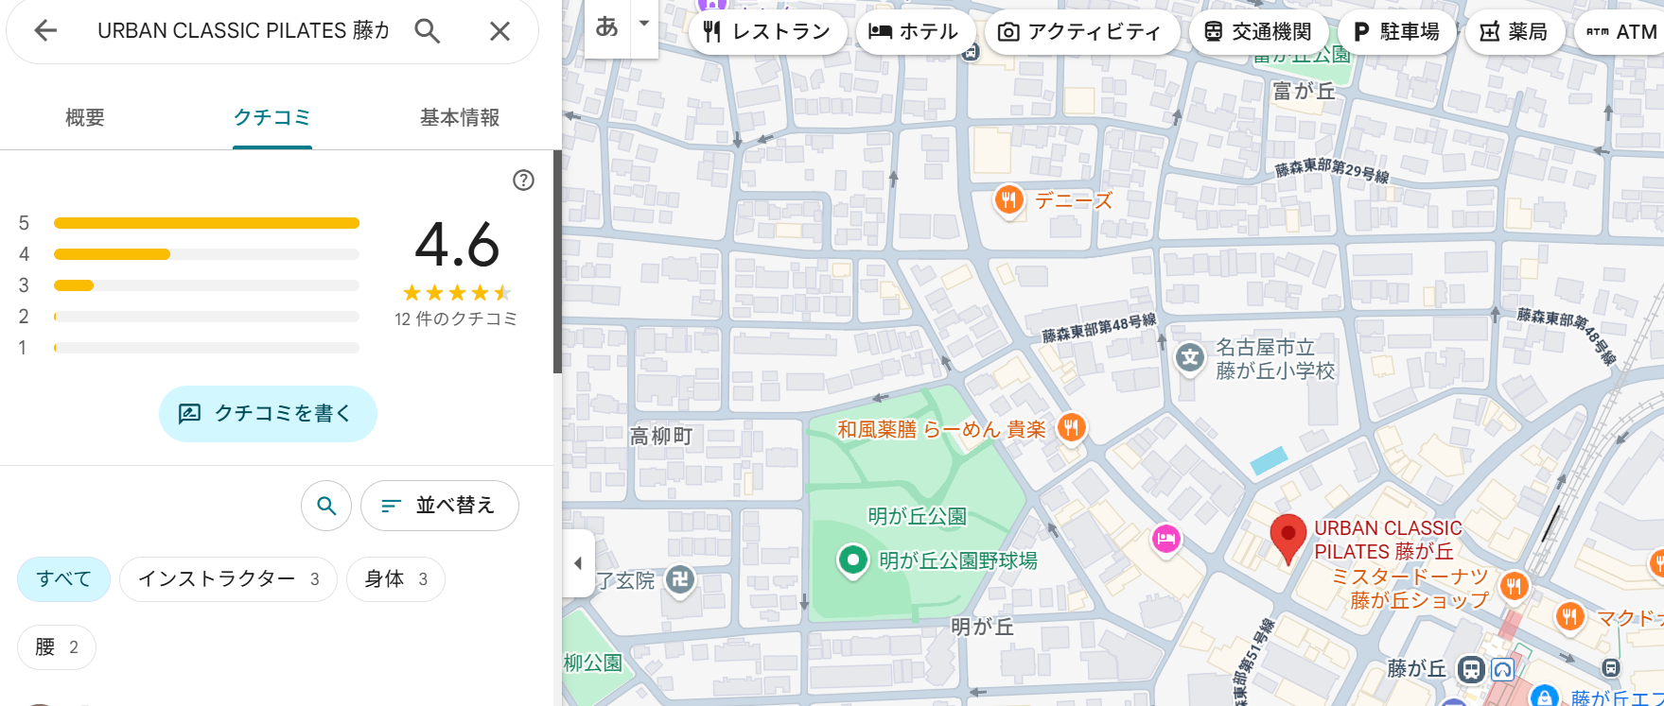Toggle the 身体 filter chip
This screenshot has width=1664, height=706.
click(395, 579)
